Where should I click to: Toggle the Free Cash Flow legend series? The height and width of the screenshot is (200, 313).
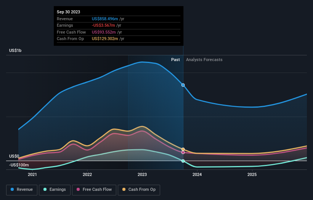coord(94,190)
